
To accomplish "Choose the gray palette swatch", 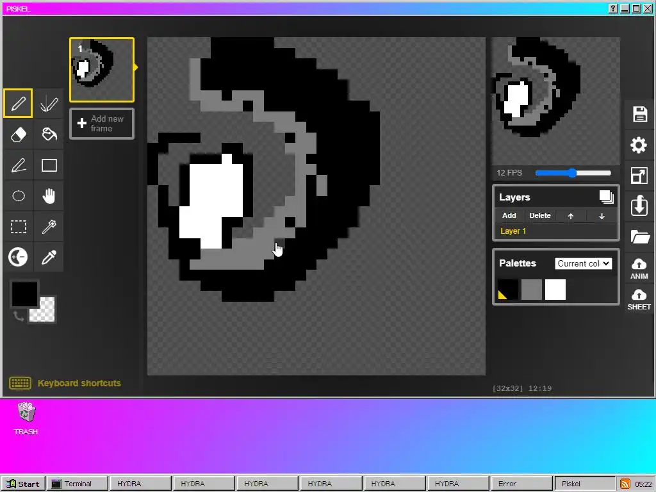I will click(x=532, y=290).
